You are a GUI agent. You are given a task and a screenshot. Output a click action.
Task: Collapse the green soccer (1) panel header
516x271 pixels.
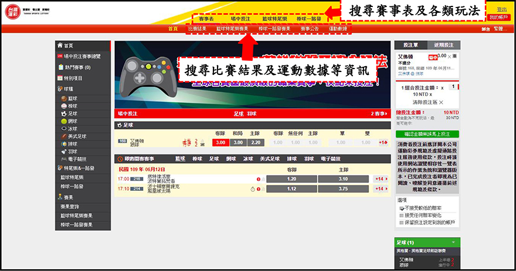tap(453, 242)
